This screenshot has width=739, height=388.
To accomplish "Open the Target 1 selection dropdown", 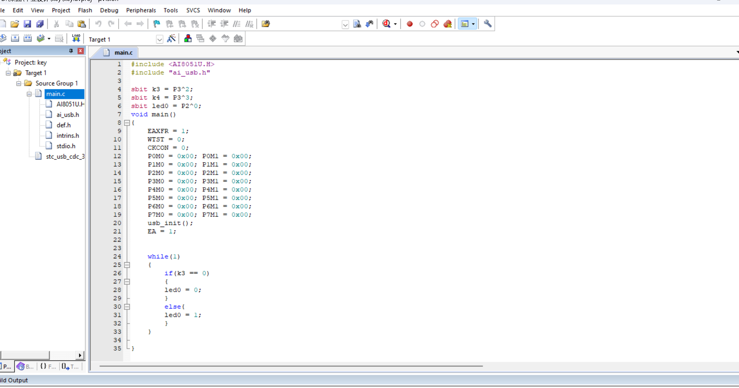I will click(x=159, y=39).
